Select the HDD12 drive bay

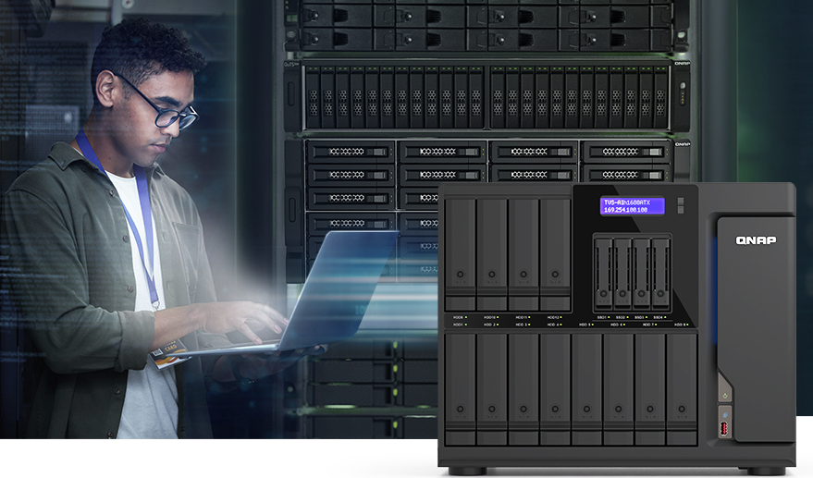555,254
